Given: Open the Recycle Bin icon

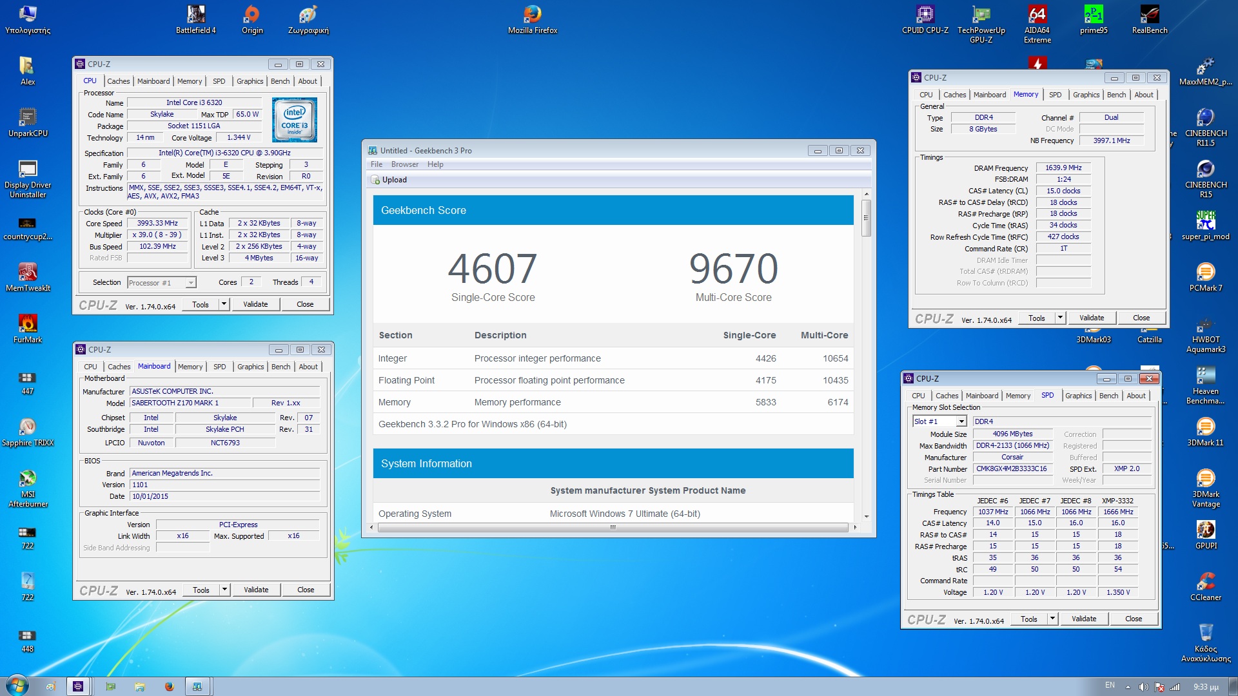Looking at the screenshot, I should coord(1206,642).
